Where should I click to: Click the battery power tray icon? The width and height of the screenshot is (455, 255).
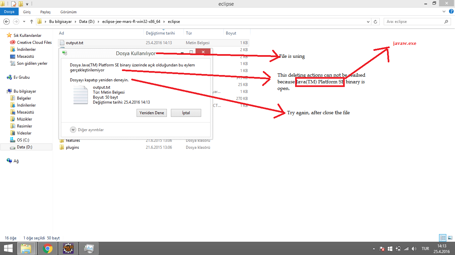pyautogui.click(x=398, y=249)
